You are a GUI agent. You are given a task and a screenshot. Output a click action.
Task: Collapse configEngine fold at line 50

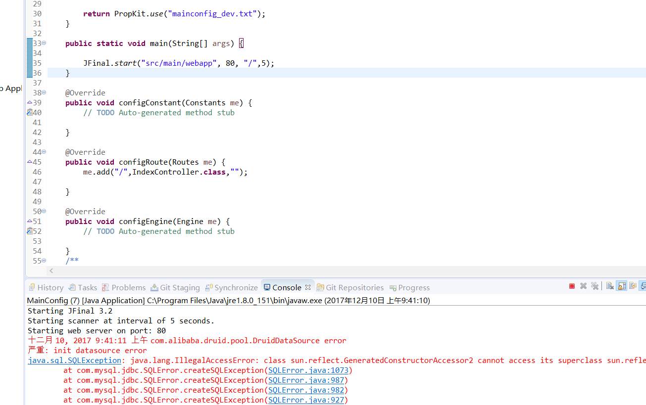coord(44,211)
